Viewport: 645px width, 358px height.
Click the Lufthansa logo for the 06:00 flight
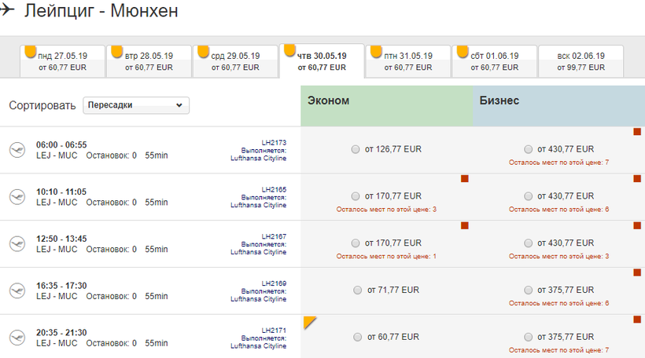click(x=16, y=149)
